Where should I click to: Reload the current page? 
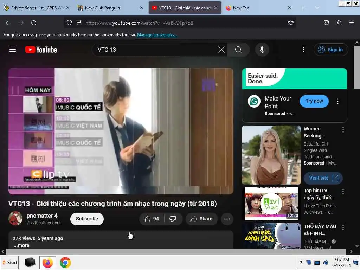[34, 23]
